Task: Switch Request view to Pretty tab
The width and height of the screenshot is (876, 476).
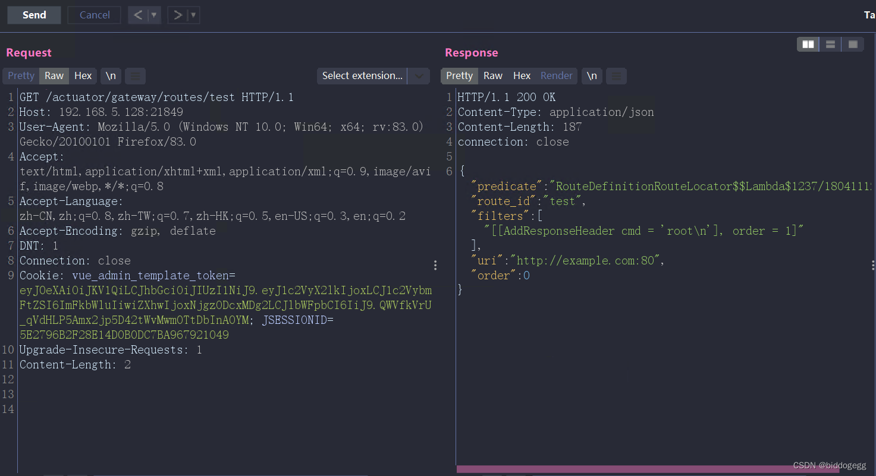Action: point(21,75)
